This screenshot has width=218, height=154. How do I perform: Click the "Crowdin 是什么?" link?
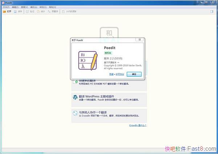pyautogui.click(x=137, y=125)
